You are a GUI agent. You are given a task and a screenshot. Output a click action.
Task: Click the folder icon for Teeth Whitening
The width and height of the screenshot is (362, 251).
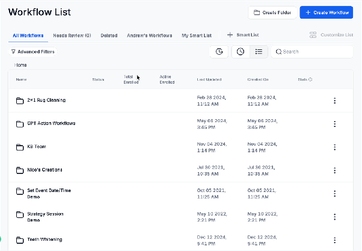(x=20, y=240)
